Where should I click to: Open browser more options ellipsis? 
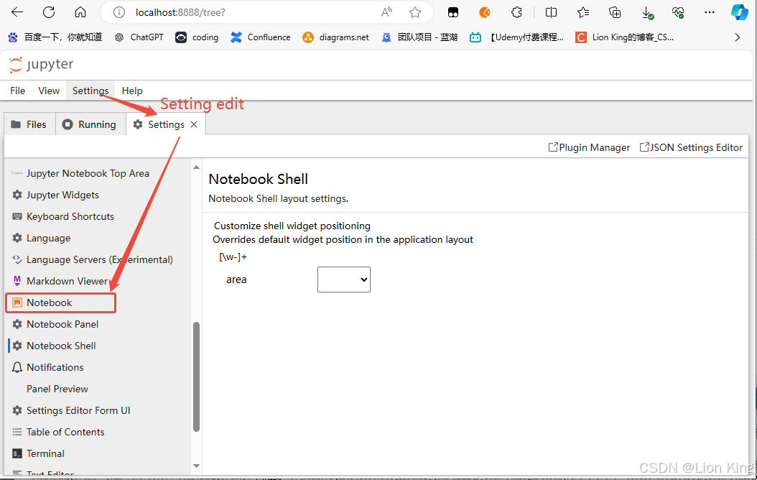(x=709, y=12)
